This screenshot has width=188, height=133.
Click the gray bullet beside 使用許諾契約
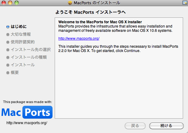tap(8, 42)
